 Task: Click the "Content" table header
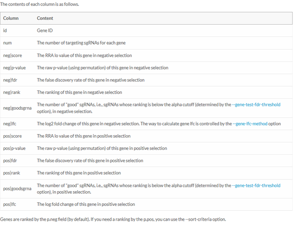(x=45, y=19)
